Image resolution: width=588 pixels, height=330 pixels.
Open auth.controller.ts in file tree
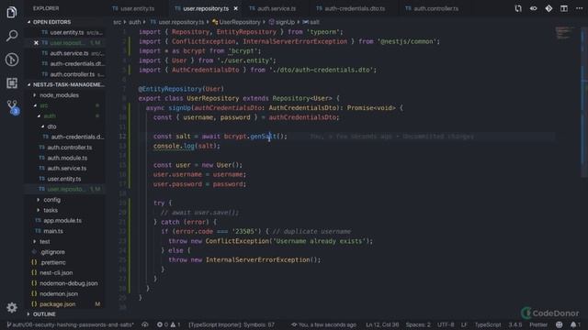pos(70,148)
